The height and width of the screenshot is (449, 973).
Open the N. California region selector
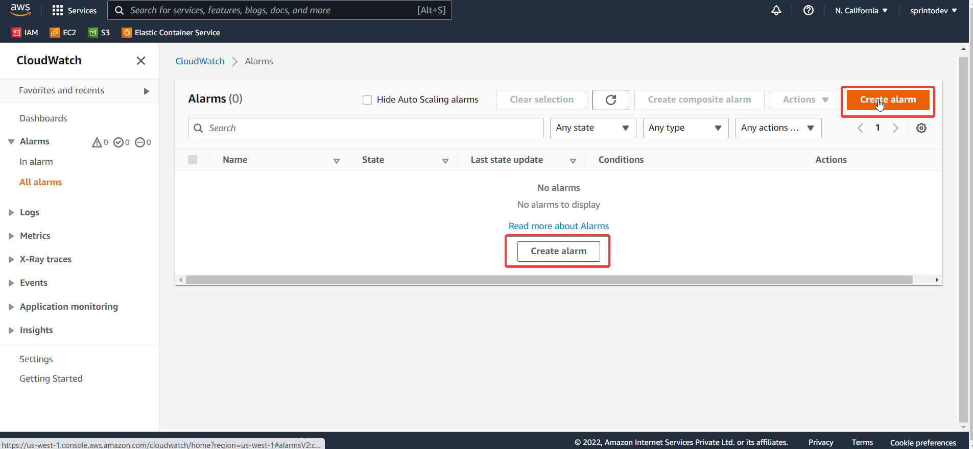pyautogui.click(x=861, y=10)
